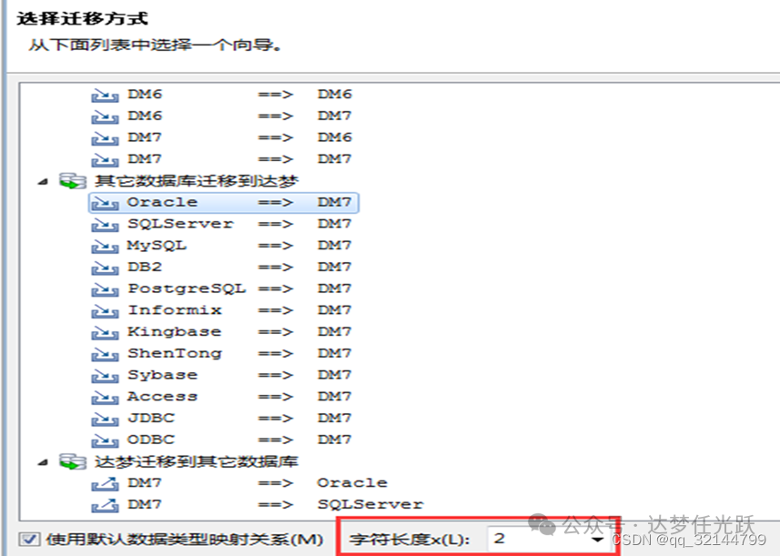Screen dimensions: 780x556
Task: Click the JDBC to DM7 row icon
Action: 105,420
